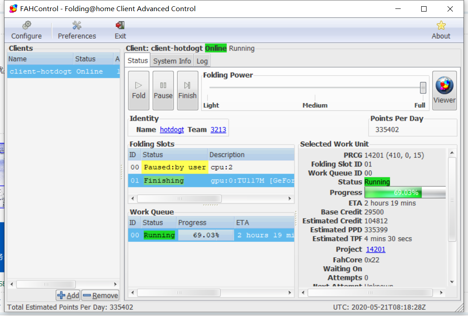Pause folding with the Pause button
The image size is (468, 316).
pyautogui.click(x=163, y=90)
